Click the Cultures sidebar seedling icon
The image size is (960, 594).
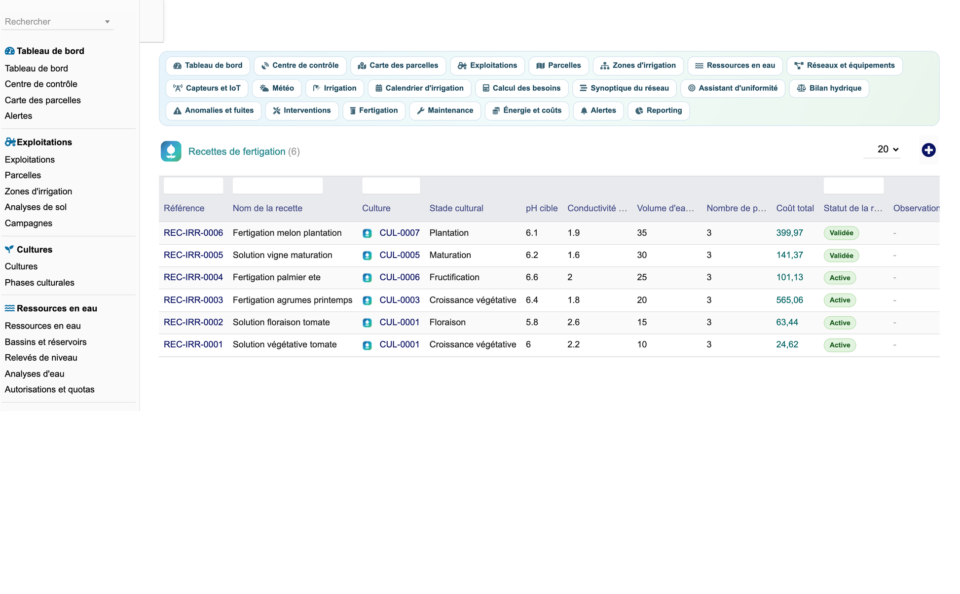pos(9,249)
